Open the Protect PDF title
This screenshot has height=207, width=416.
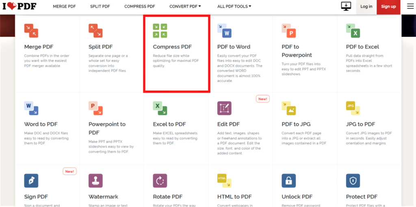point(362,197)
